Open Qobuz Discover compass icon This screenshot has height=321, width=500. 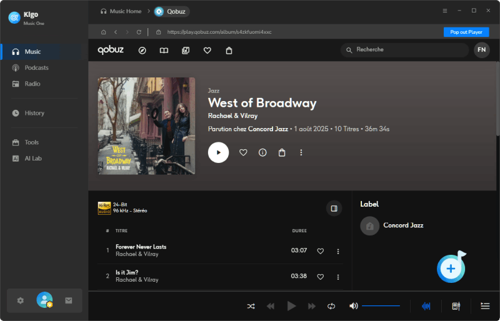click(142, 51)
